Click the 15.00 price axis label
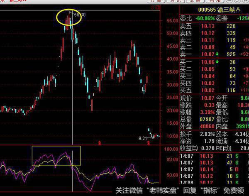 [x=172, y=123]
